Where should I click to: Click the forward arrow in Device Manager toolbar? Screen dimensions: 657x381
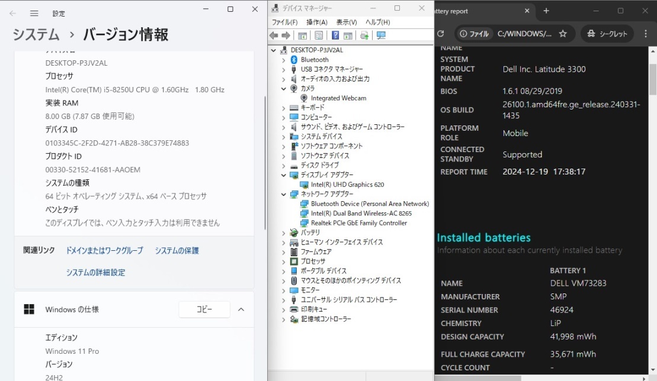tap(286, 35)
